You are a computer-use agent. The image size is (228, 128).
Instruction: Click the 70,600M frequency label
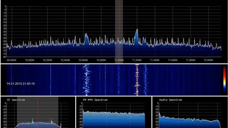click(83, 60)
